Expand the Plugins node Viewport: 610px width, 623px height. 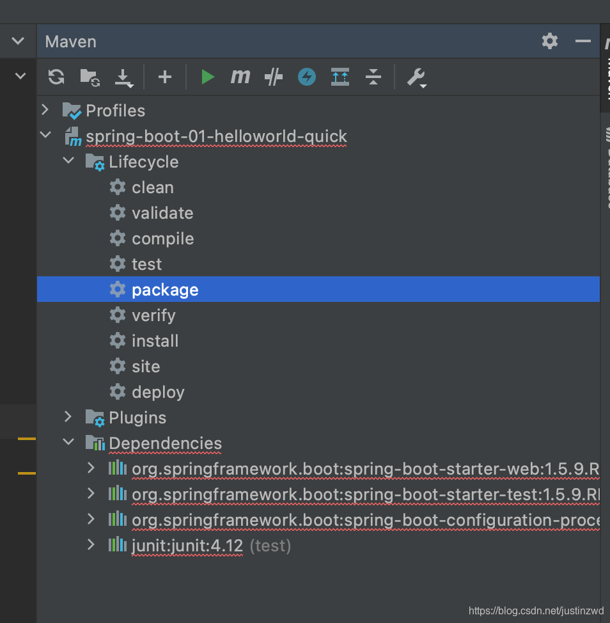[x=68, y=416]
